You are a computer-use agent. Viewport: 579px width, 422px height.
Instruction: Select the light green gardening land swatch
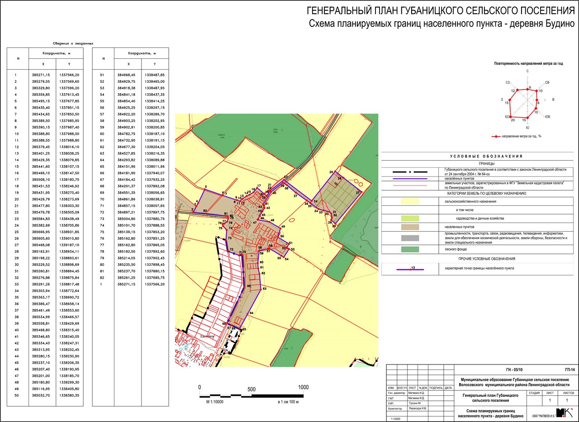pyautogui.click(x=410, y=218)
